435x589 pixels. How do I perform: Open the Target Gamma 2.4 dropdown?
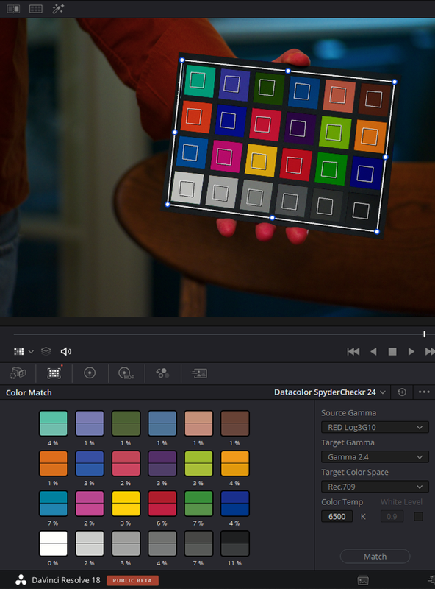tap(375, 456)
